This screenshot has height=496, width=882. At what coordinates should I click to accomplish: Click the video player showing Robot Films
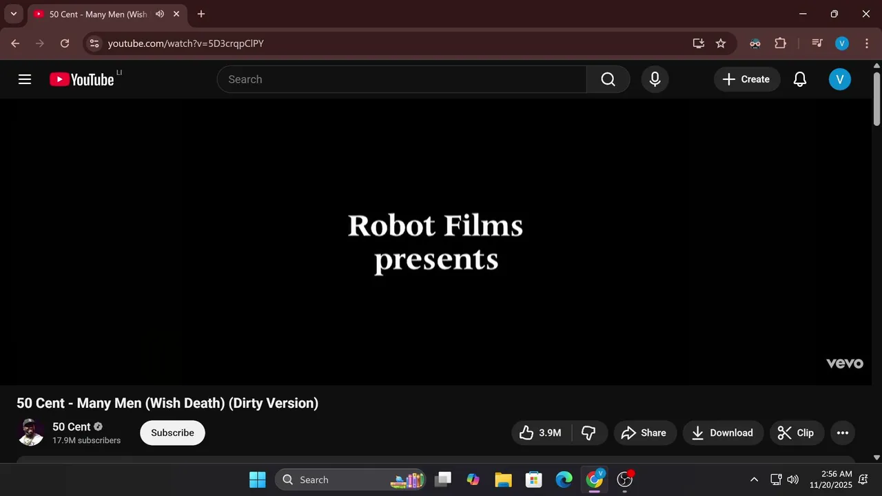435,242
